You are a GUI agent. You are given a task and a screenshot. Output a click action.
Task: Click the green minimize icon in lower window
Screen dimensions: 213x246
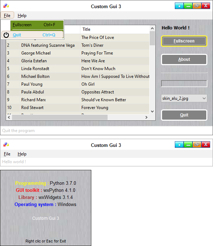(x=188, y=144)
